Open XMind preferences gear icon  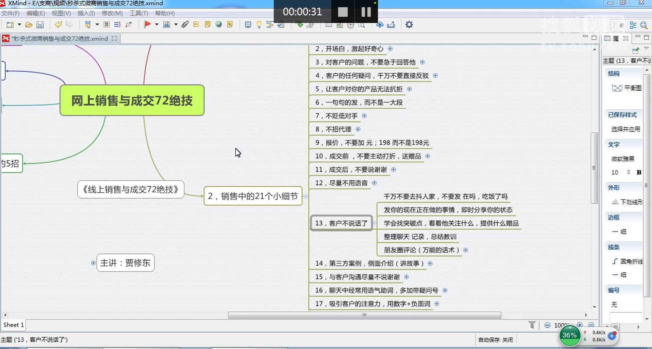point(409,24)
